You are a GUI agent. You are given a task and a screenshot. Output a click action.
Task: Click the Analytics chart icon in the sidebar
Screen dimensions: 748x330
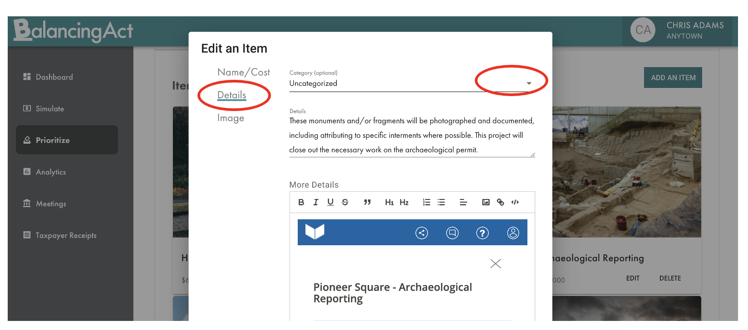click(27, 172)
